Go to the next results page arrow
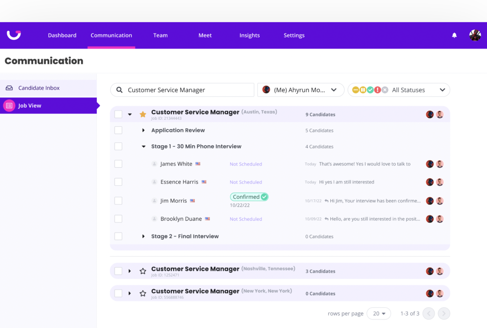 444,313
